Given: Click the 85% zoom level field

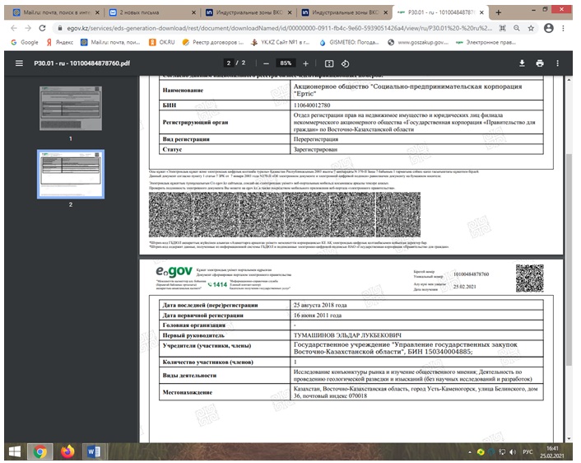Looking at the screenshot, I should (x=286, y=63).
